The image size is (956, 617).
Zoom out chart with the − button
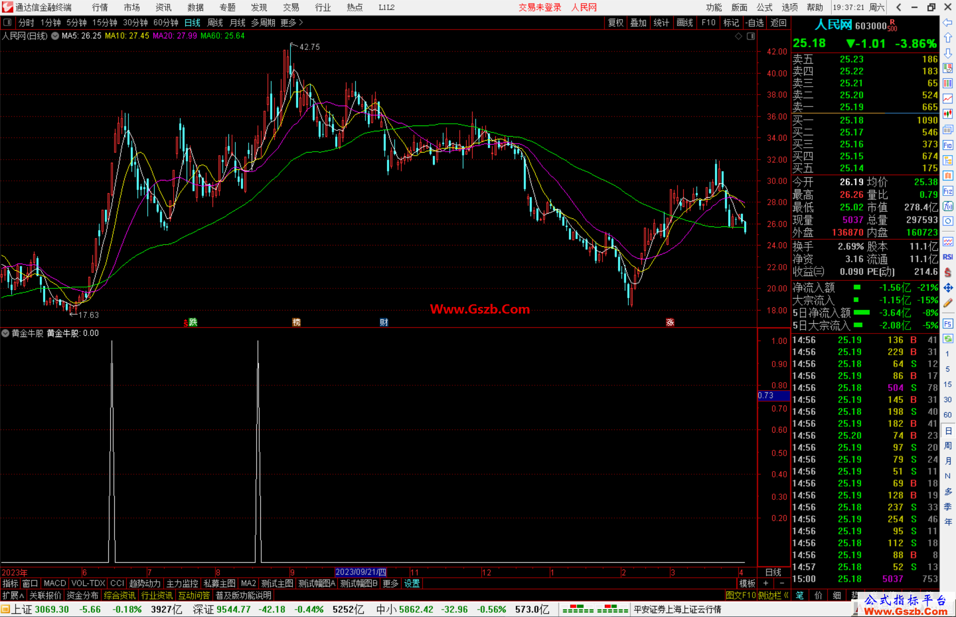[782, 583]
